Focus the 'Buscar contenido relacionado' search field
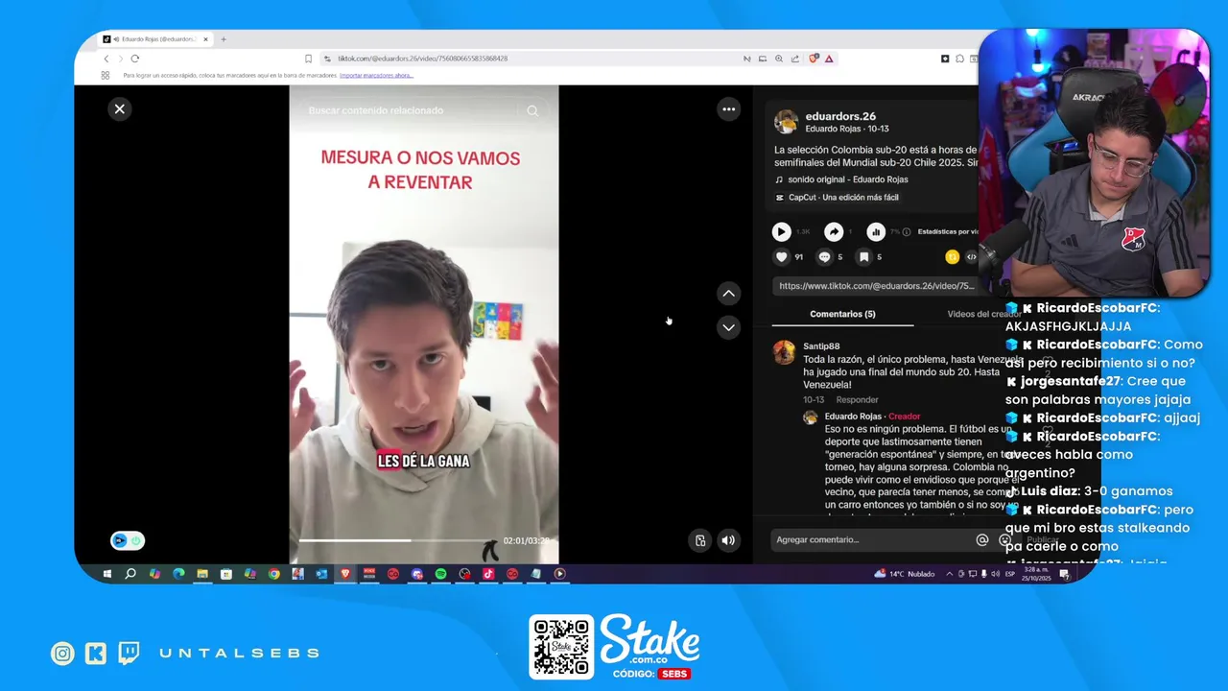The image size is (1228, 691). click(413, 110)
